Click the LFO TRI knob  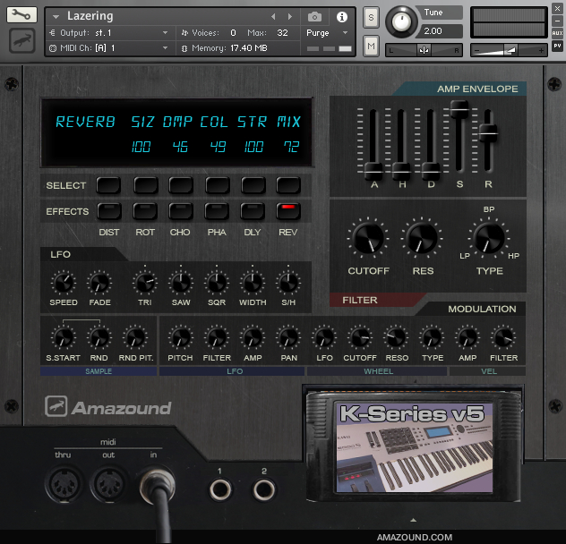pos(145,283)
